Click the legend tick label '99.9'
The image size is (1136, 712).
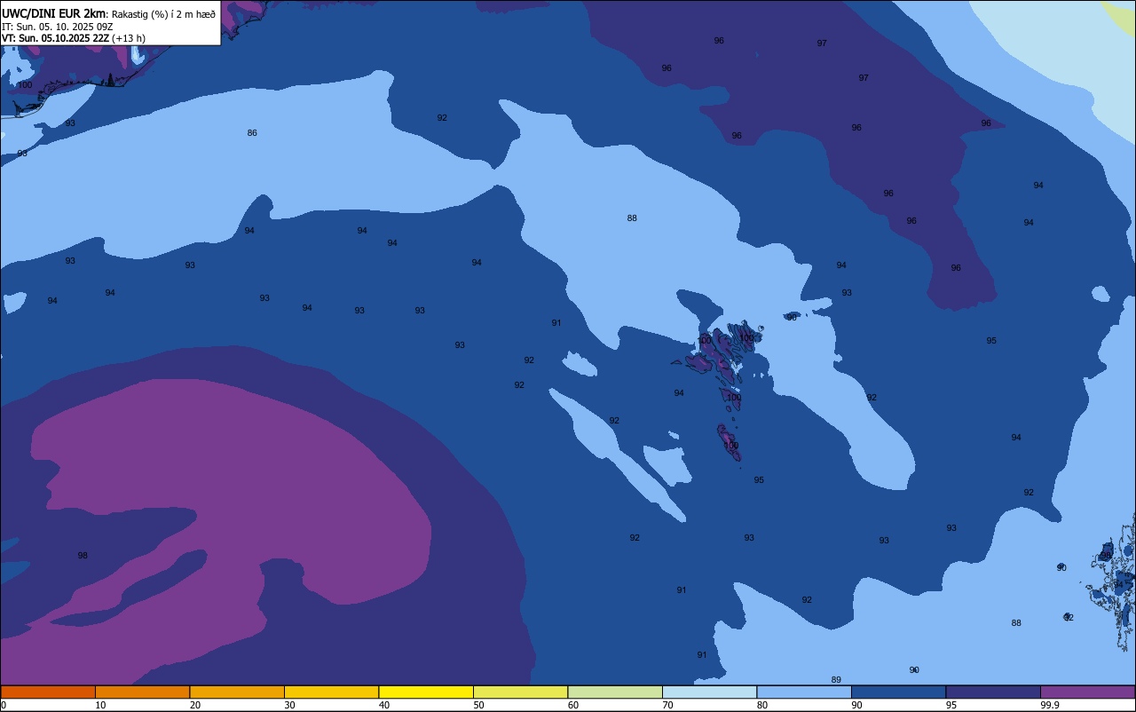coord(1051,705)
